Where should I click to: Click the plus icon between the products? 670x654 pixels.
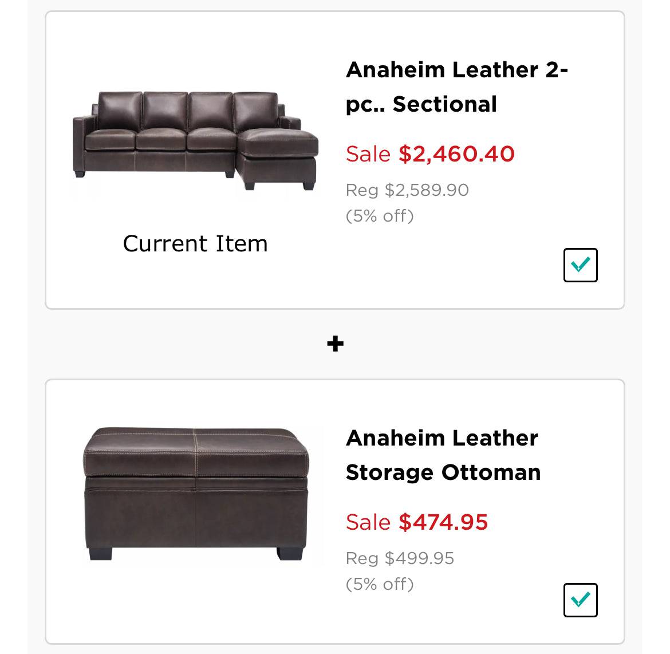(334, 343)
